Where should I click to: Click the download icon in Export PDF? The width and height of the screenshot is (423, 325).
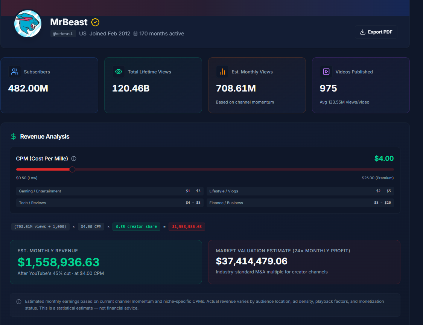tap(362, 32)
